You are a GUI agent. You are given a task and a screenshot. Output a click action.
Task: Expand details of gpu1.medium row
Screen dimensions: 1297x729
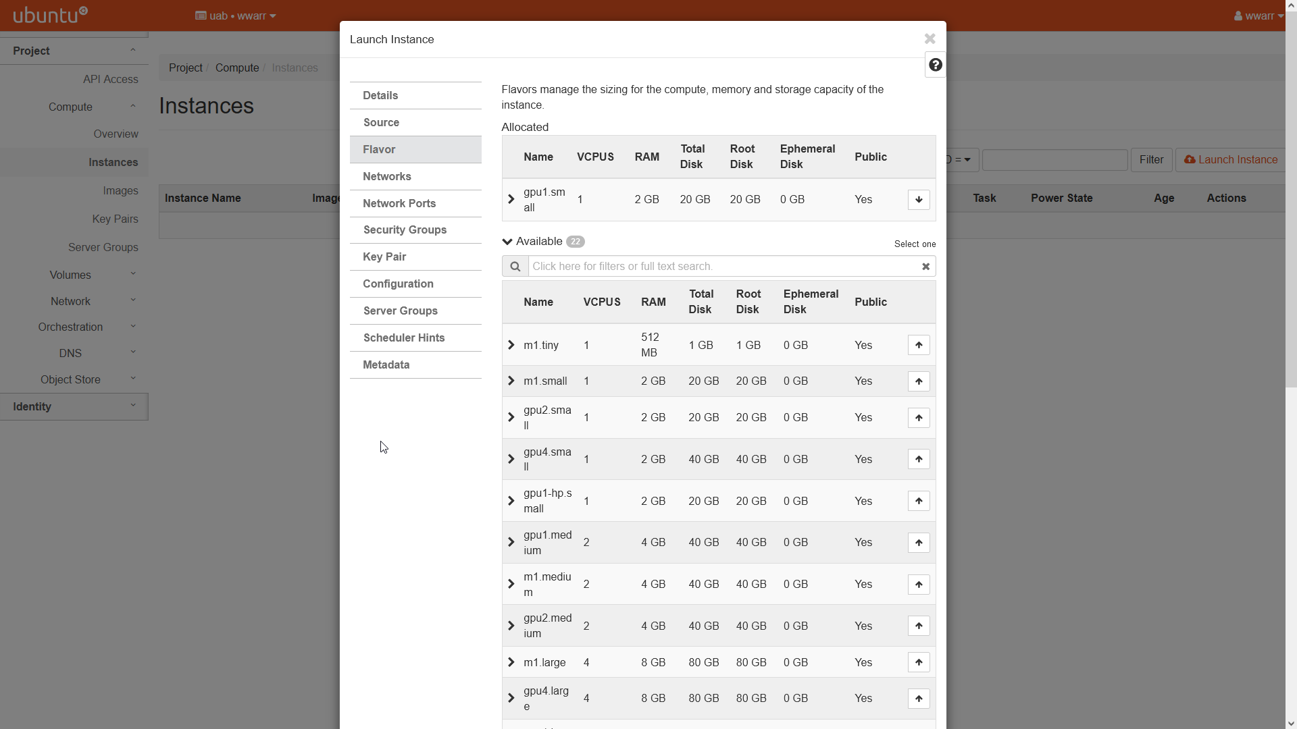(x=511, y=542)
